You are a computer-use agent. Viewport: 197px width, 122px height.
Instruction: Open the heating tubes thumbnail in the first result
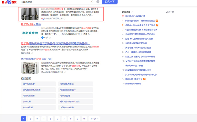coord(30,14)
